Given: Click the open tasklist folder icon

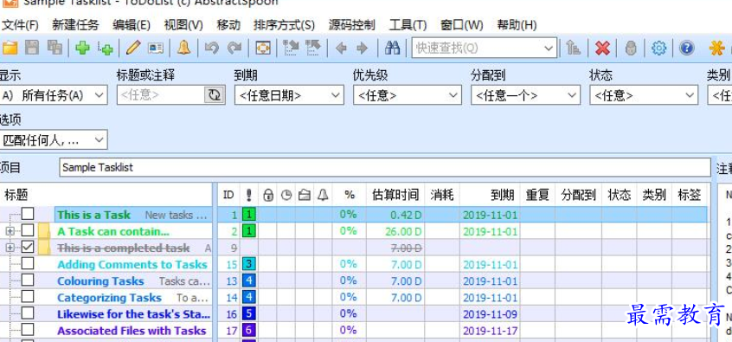Looking at the screenshot, I should click(10, 48).
